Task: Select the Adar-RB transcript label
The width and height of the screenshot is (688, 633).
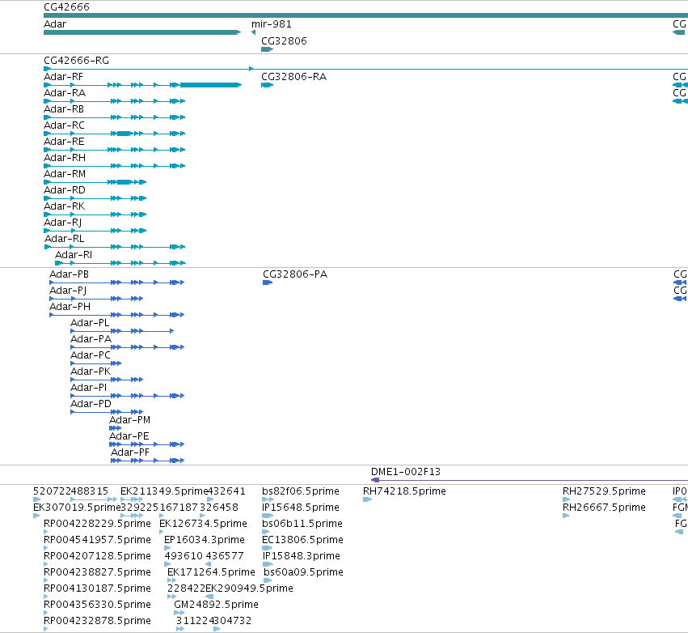Action: (64, 109)
